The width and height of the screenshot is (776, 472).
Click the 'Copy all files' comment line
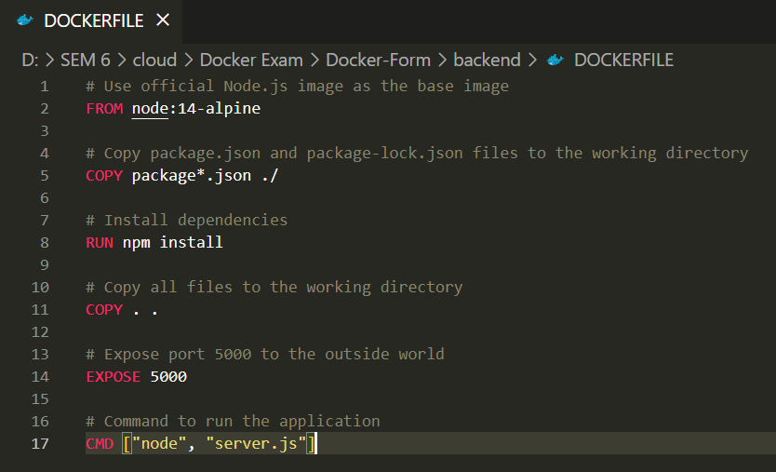[274, 288]
